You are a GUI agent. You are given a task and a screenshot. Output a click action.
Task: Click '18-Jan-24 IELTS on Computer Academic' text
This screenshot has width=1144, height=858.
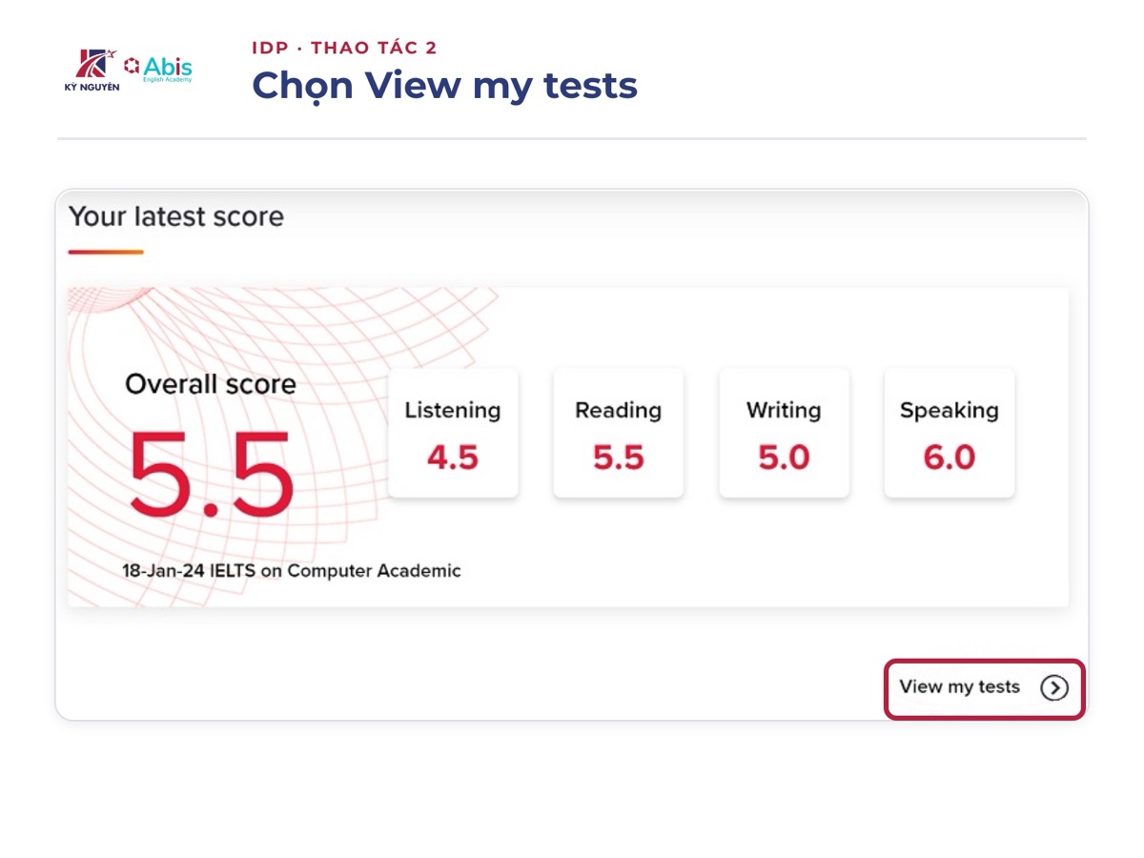pyautogui.click(x=292, y=571)
